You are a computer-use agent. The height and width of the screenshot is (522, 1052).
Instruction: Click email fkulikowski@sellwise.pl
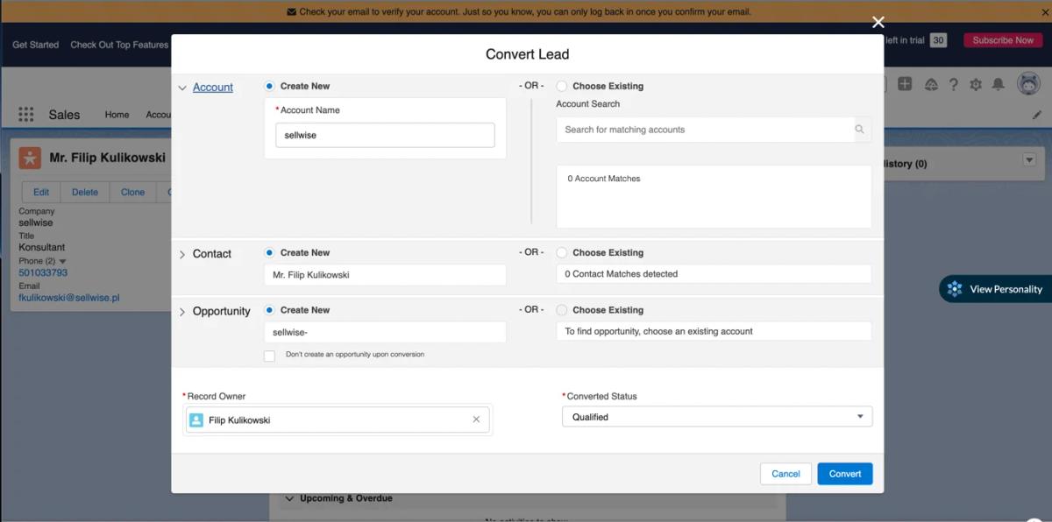click(x=69, y=298)
